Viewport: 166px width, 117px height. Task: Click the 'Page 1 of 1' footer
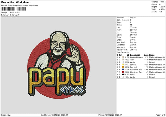pos(160,115)
